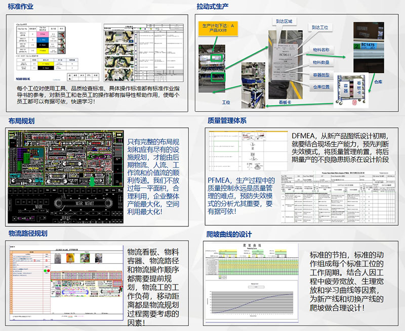The height and width of the screenshot is (331, 405).
Task: Click the 仓库位置 callout label
Action: pyautogui.click(x=321, y=87)
